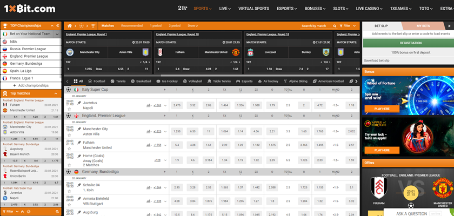Open the Filter dropdown in top bar

click(348, 26)
